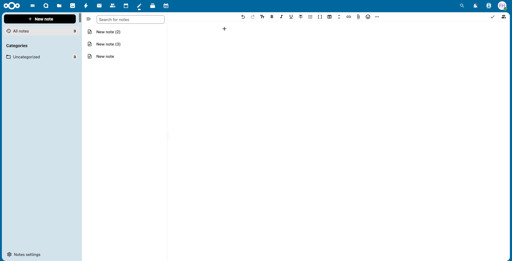
Task: Toggle the unordered list formatting
Action: (310, 17)
